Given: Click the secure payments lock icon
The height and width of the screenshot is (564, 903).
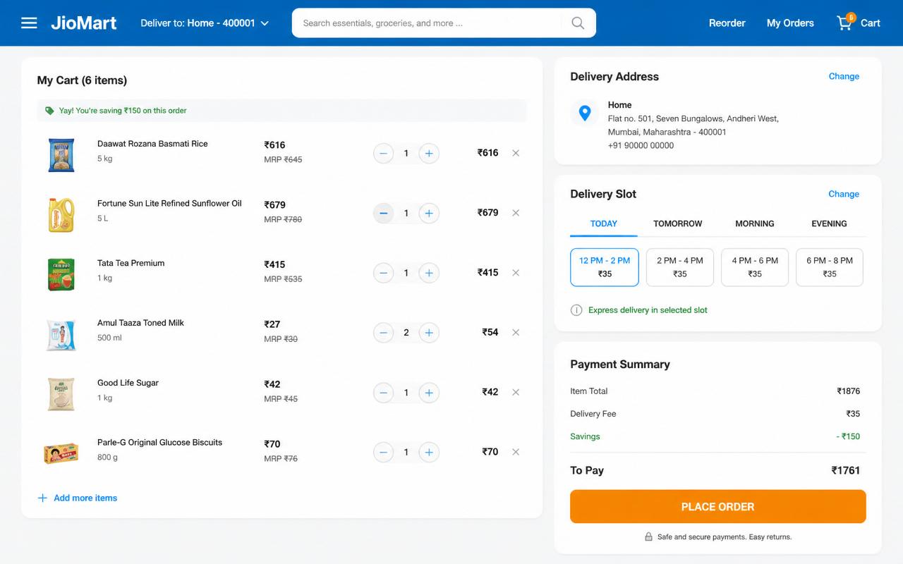Looking at the screenshot, I should tap(648, 537).
